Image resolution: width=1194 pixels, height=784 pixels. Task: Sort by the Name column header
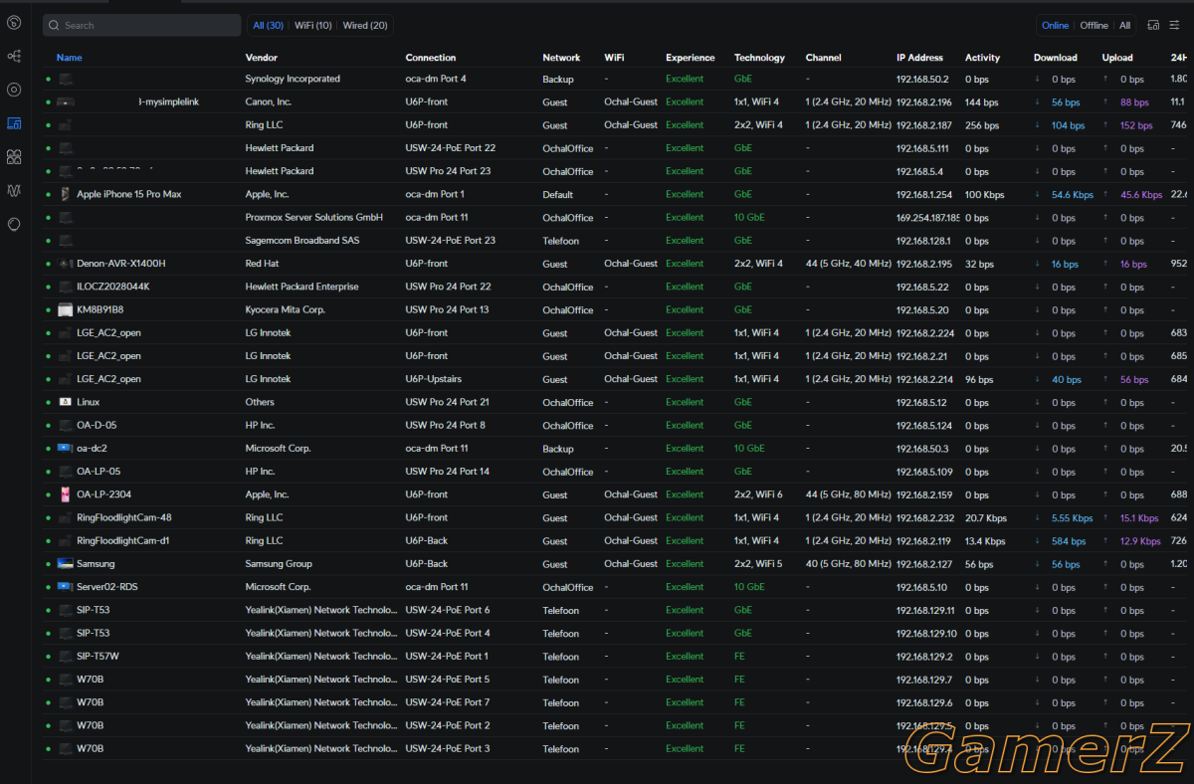point(70,58)
